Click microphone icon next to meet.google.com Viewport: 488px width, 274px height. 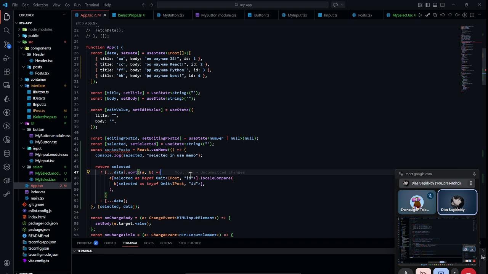coord(474,174)
